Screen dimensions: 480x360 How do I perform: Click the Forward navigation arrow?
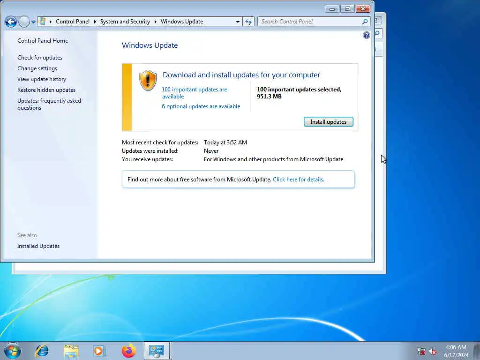[24, 22]
